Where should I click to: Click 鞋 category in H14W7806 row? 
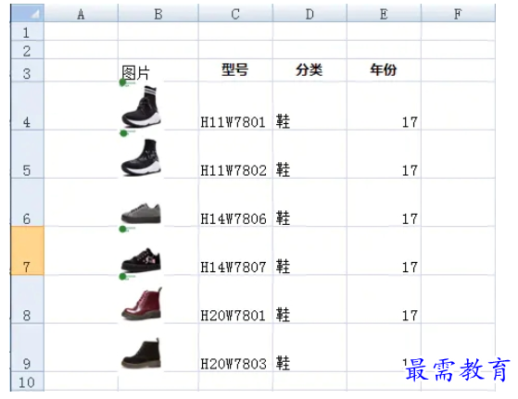coord(310,203)
